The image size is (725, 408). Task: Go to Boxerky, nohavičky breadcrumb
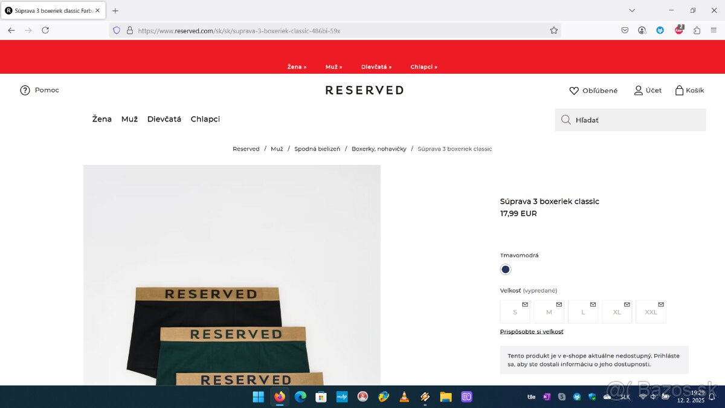click(379, 149)
